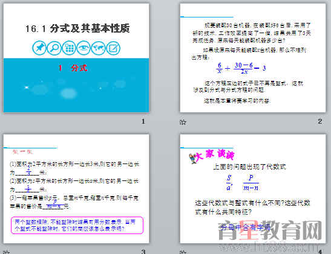Click item (1) text on slide 3
The width and height of the screenshot is (331, 254).
click(74, 168)
